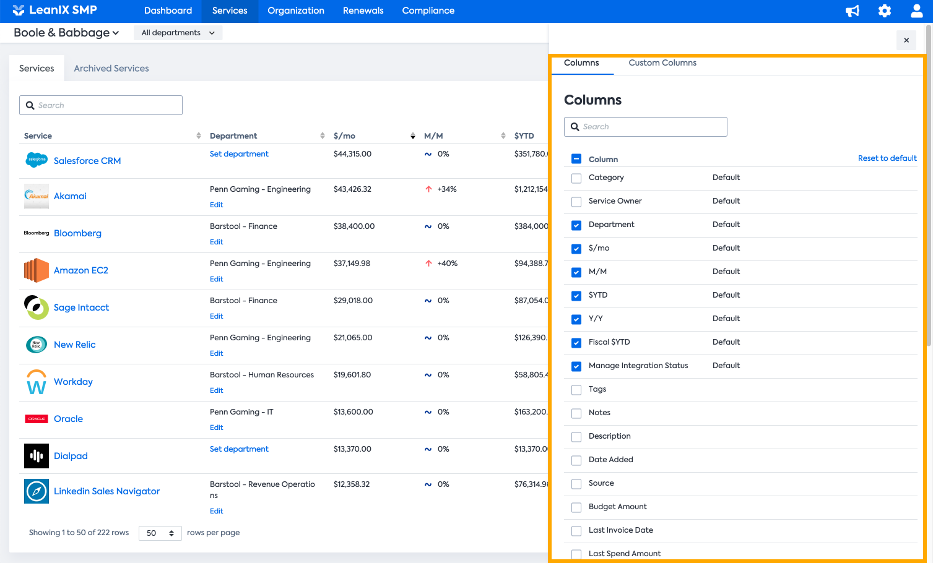Open settings via the gear icon
Screen dimensions: 933x563
885,11
